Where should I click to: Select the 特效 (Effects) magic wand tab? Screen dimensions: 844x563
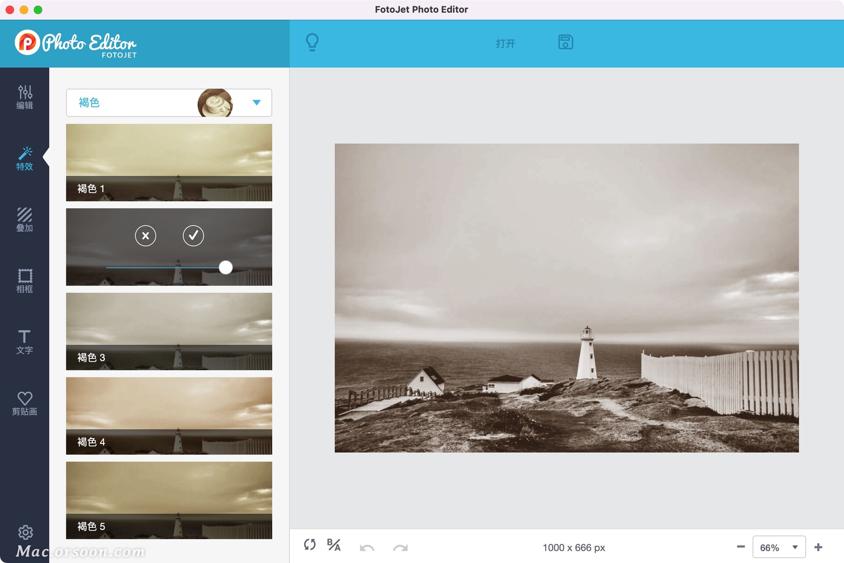pyautogui.click(x=25, y=158)
